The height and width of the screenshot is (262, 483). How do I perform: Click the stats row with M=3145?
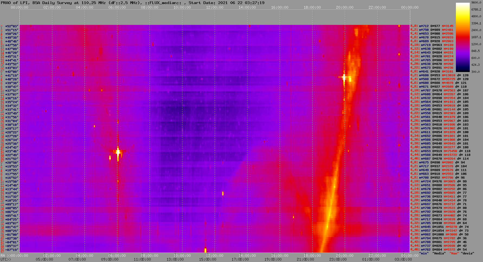[x=432, y=26]
